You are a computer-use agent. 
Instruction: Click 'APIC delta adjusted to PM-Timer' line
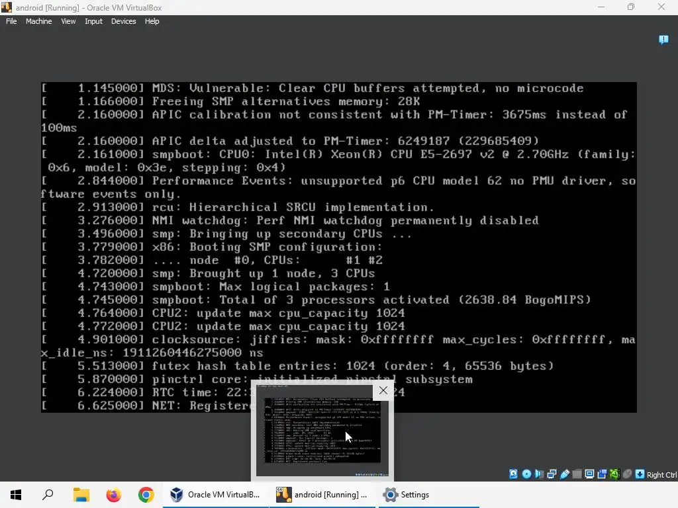pos(290,142)
